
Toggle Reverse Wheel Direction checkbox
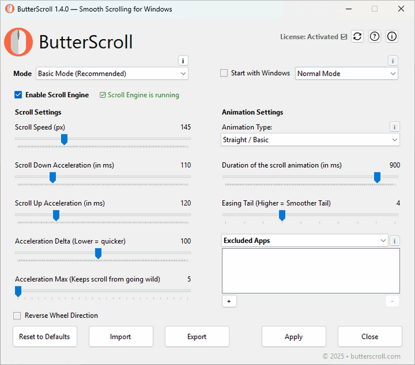click(x=18, y=316)
